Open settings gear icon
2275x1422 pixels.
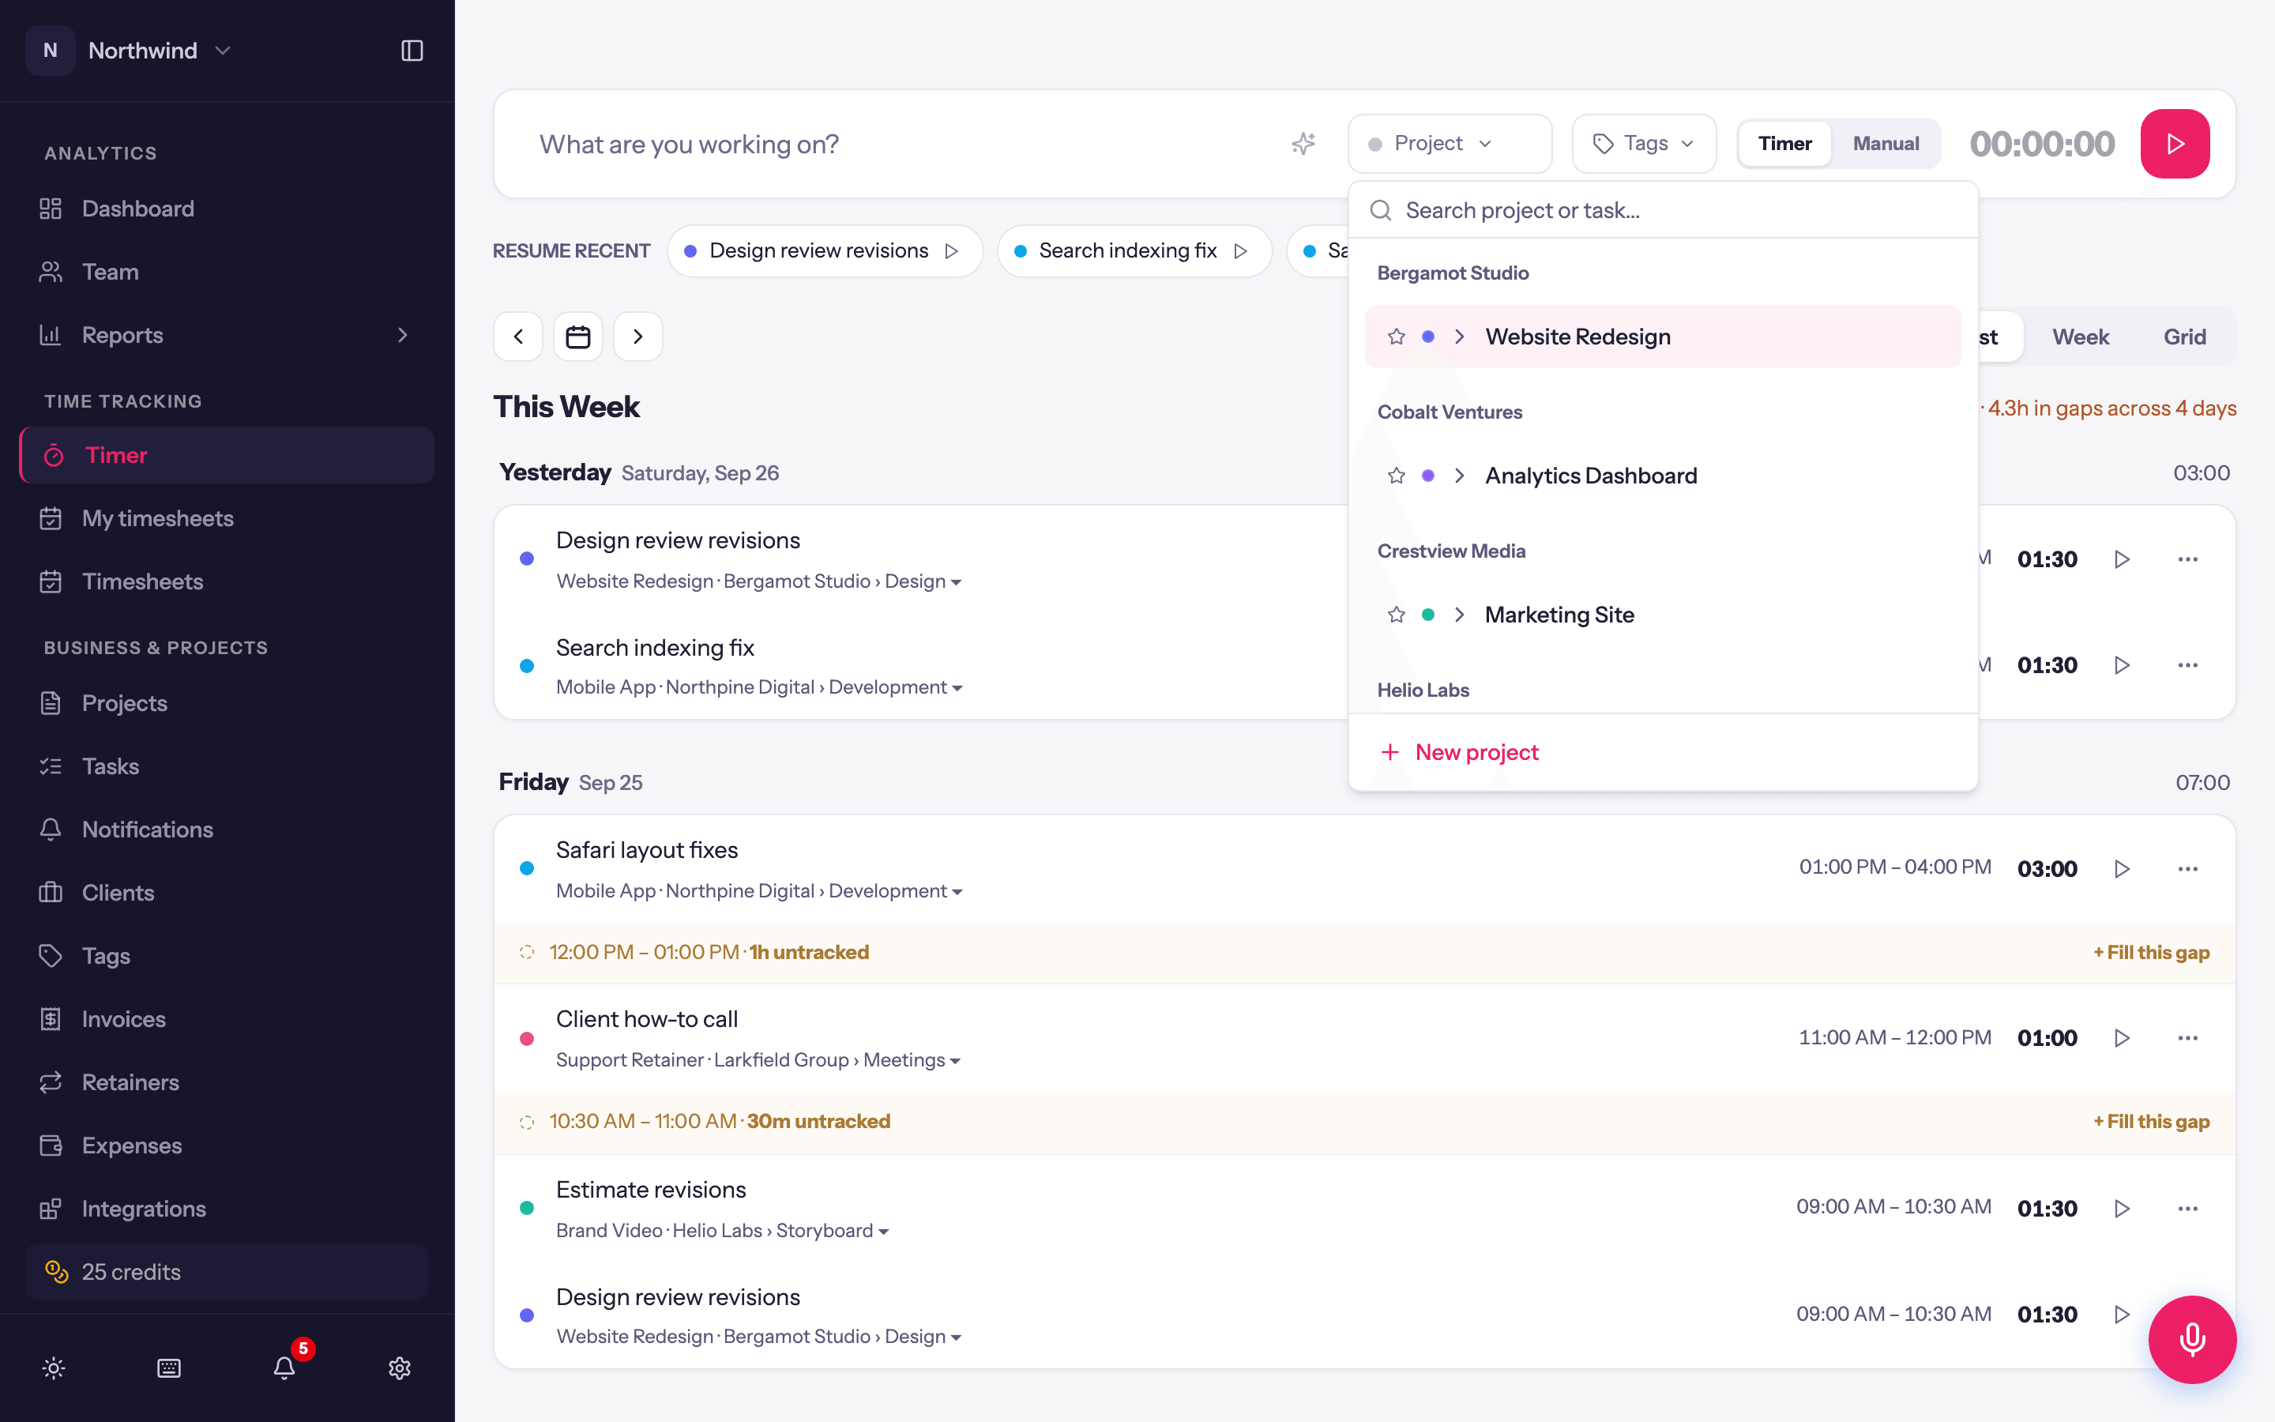(x=400, y=1367)
